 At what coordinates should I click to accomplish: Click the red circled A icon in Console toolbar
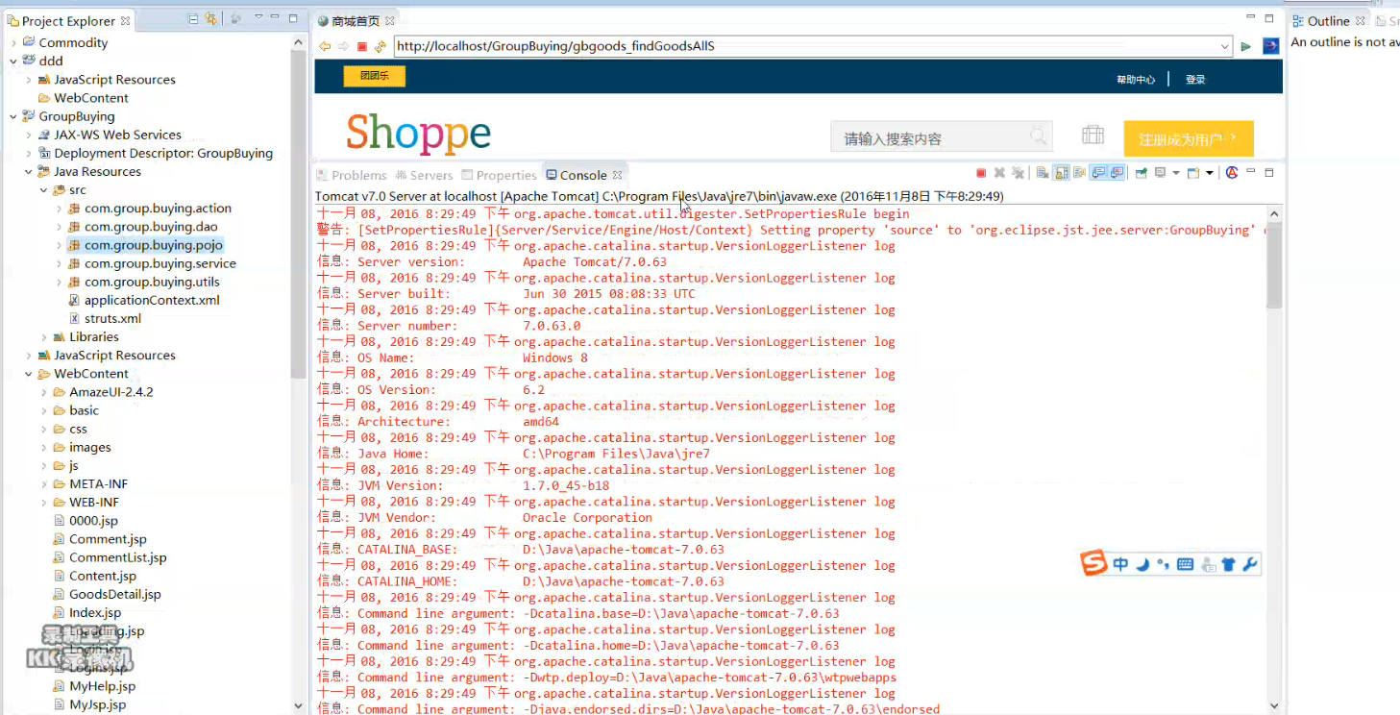pos(1232,173)
